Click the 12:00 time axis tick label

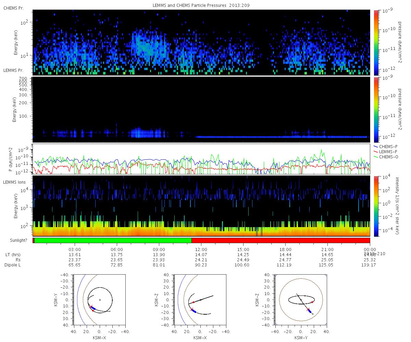(201, 249)
